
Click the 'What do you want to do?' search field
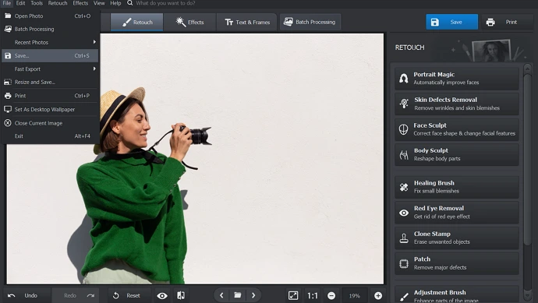(x=165, y=3)
